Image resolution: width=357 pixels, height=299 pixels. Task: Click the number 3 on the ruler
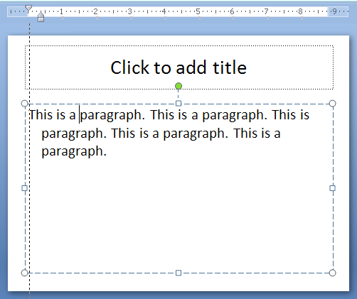[129, 11]
